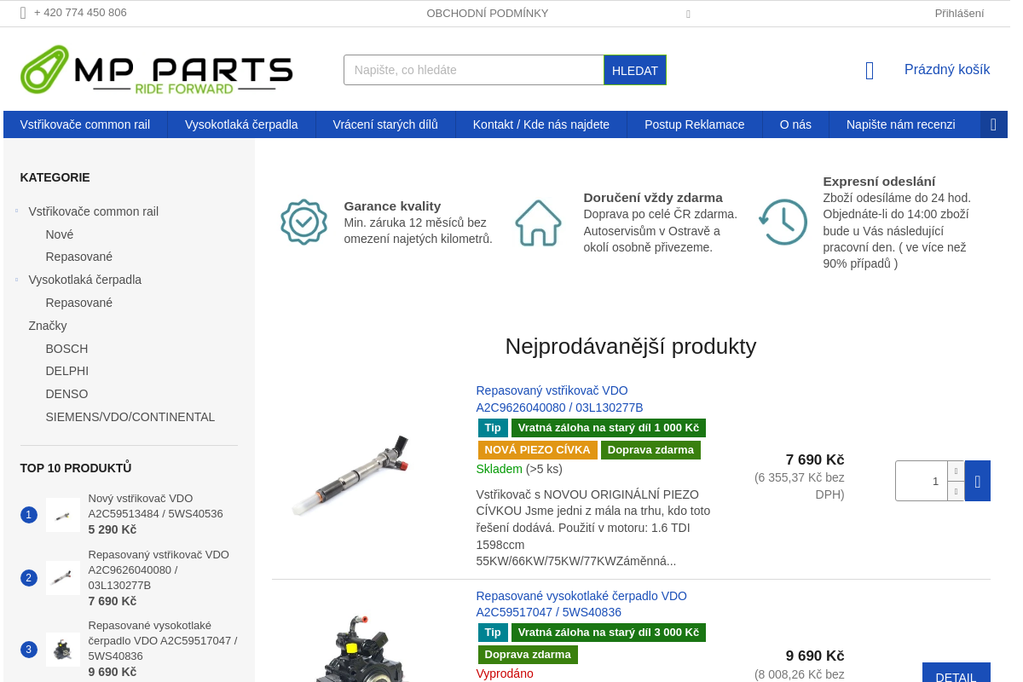Open the Kontakt / Kde nás najdete menu
The image size is (1023, 682).
(541, 124)
